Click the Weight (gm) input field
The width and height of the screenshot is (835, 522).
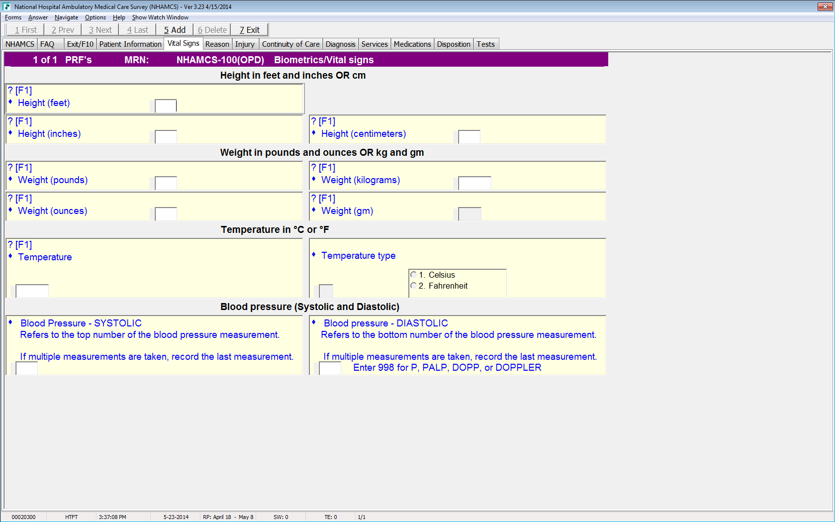pyautogui.click(x=469, y=214)
